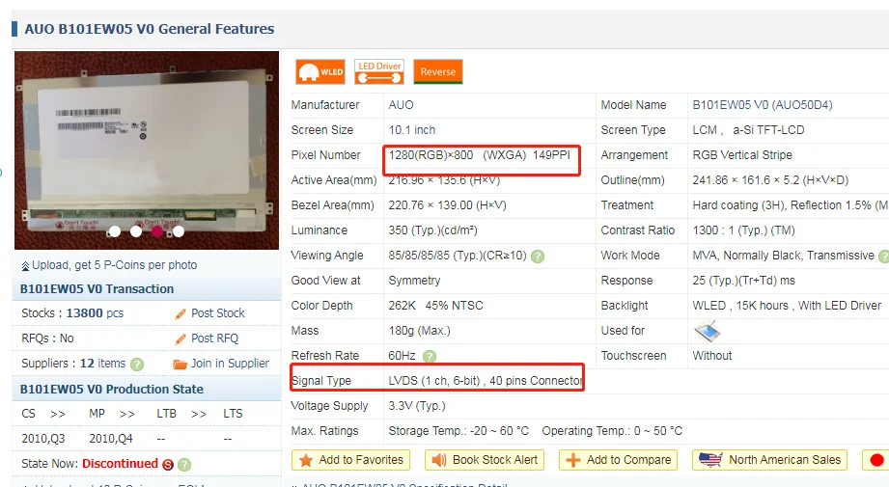The image size is (889, 487).
Task: Click the help icon after Discontinued state
Action: [x=184, y=465]
